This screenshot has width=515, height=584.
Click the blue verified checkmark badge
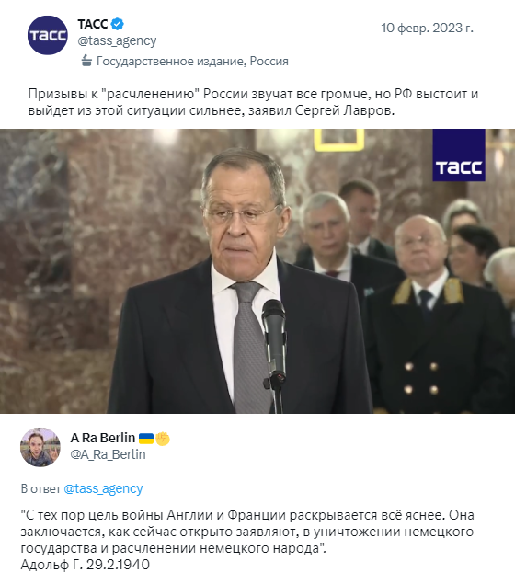click(118, 24)
